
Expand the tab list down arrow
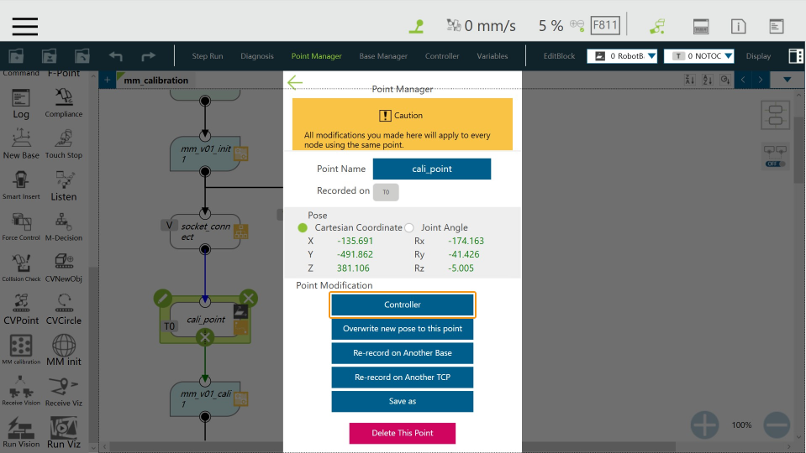pyautogui.click(x=787, y=80)
